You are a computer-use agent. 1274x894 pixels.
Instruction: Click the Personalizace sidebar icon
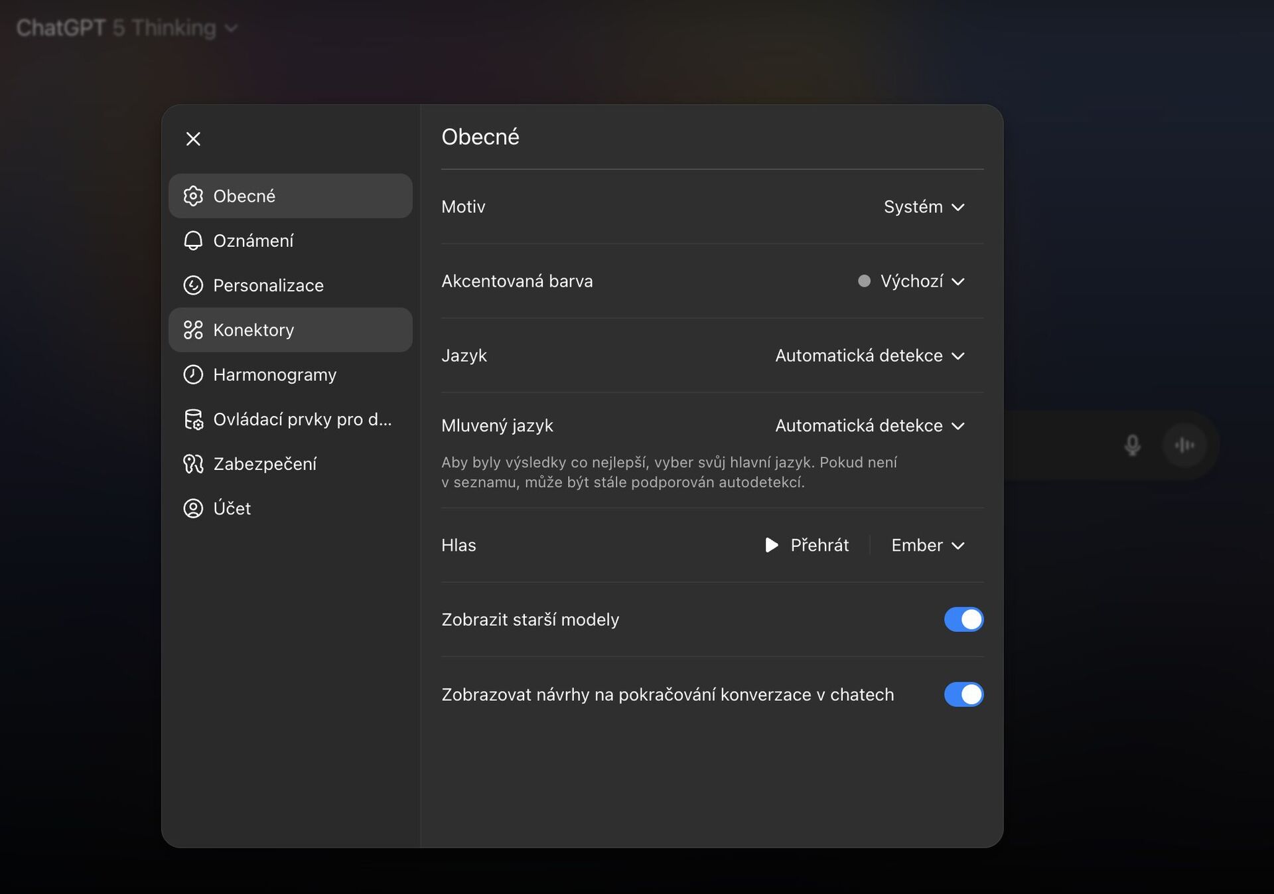pyautogui.click(x=193, y=285)
